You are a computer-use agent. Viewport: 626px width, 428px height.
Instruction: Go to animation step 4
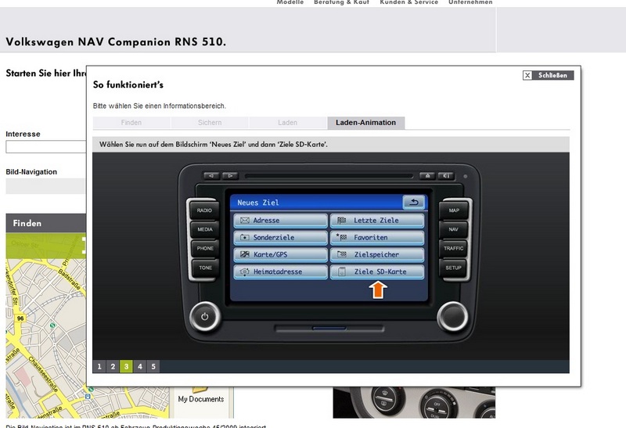140,366
